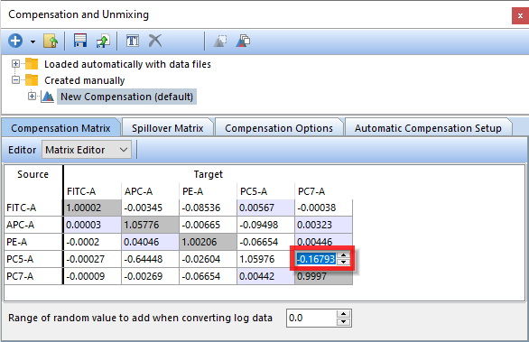Click the 0.9997 PC7-A diagonal cell
The width and height of the screenshot is (529, 342).
(x=323, y=277)
